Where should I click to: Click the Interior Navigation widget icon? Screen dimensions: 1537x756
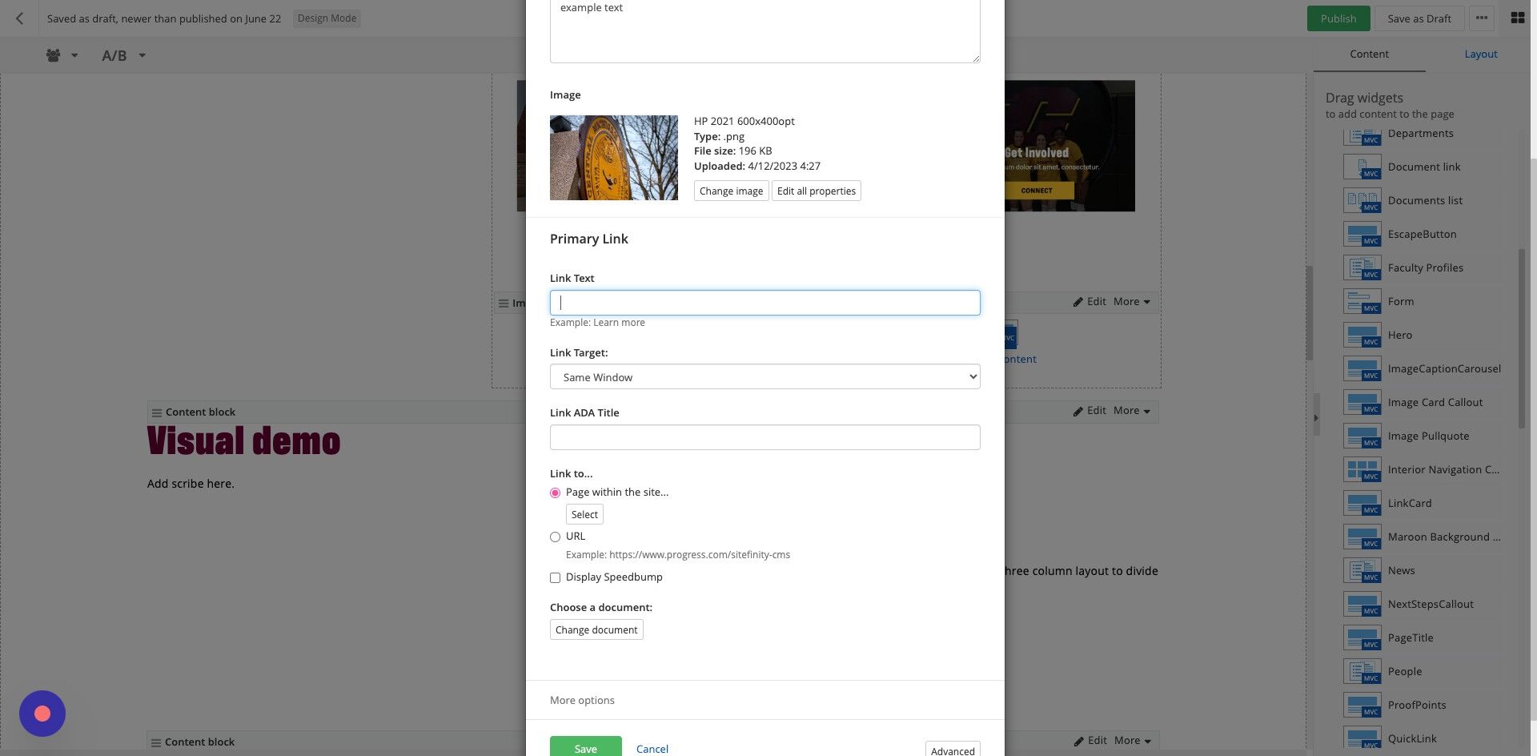(1362, 469)
